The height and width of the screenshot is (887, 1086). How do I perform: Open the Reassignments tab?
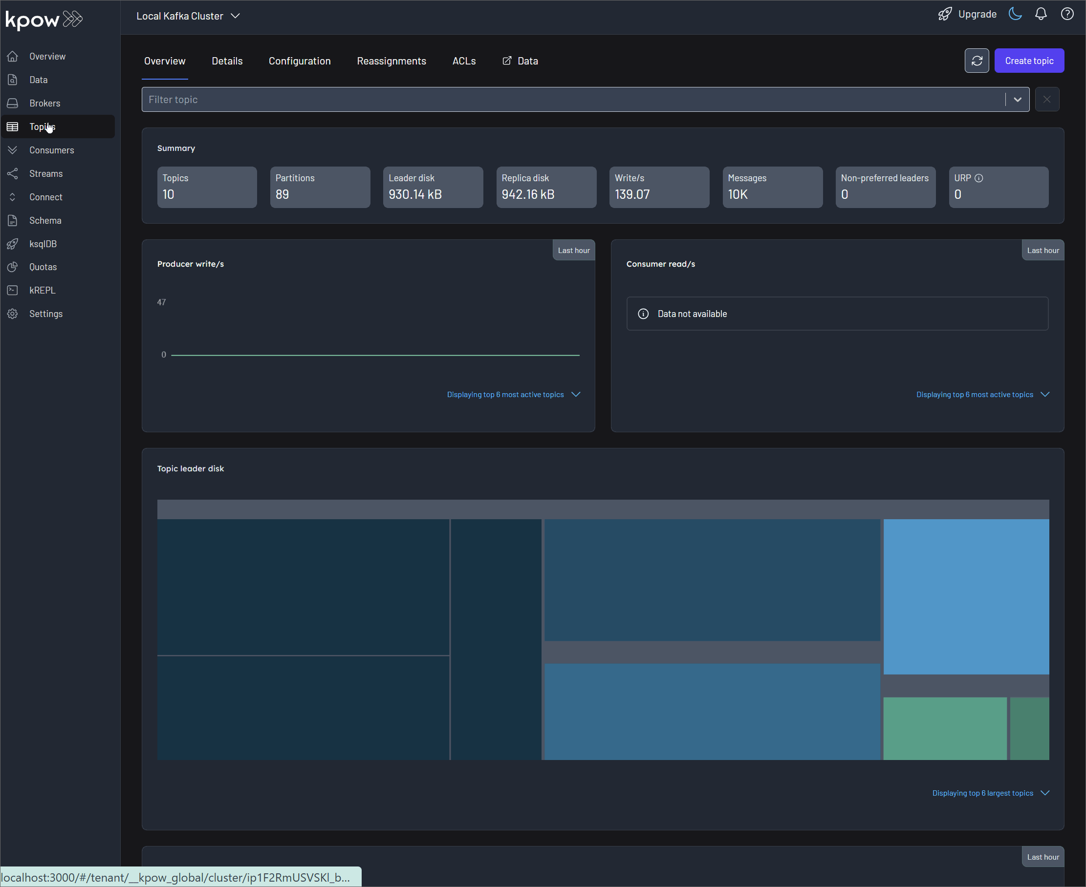pyautogui.click(x=391, y=61)
